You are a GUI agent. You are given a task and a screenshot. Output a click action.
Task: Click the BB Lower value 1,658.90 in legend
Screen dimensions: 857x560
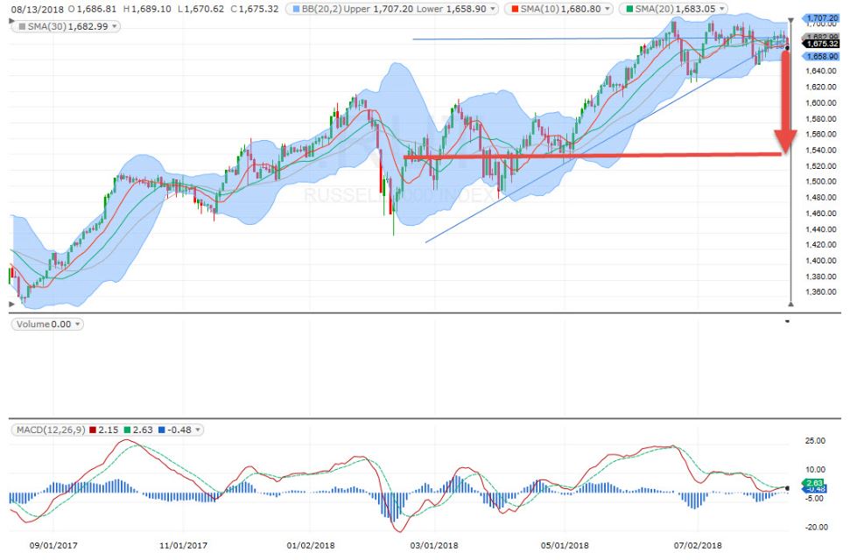click(x=467, y=10)
